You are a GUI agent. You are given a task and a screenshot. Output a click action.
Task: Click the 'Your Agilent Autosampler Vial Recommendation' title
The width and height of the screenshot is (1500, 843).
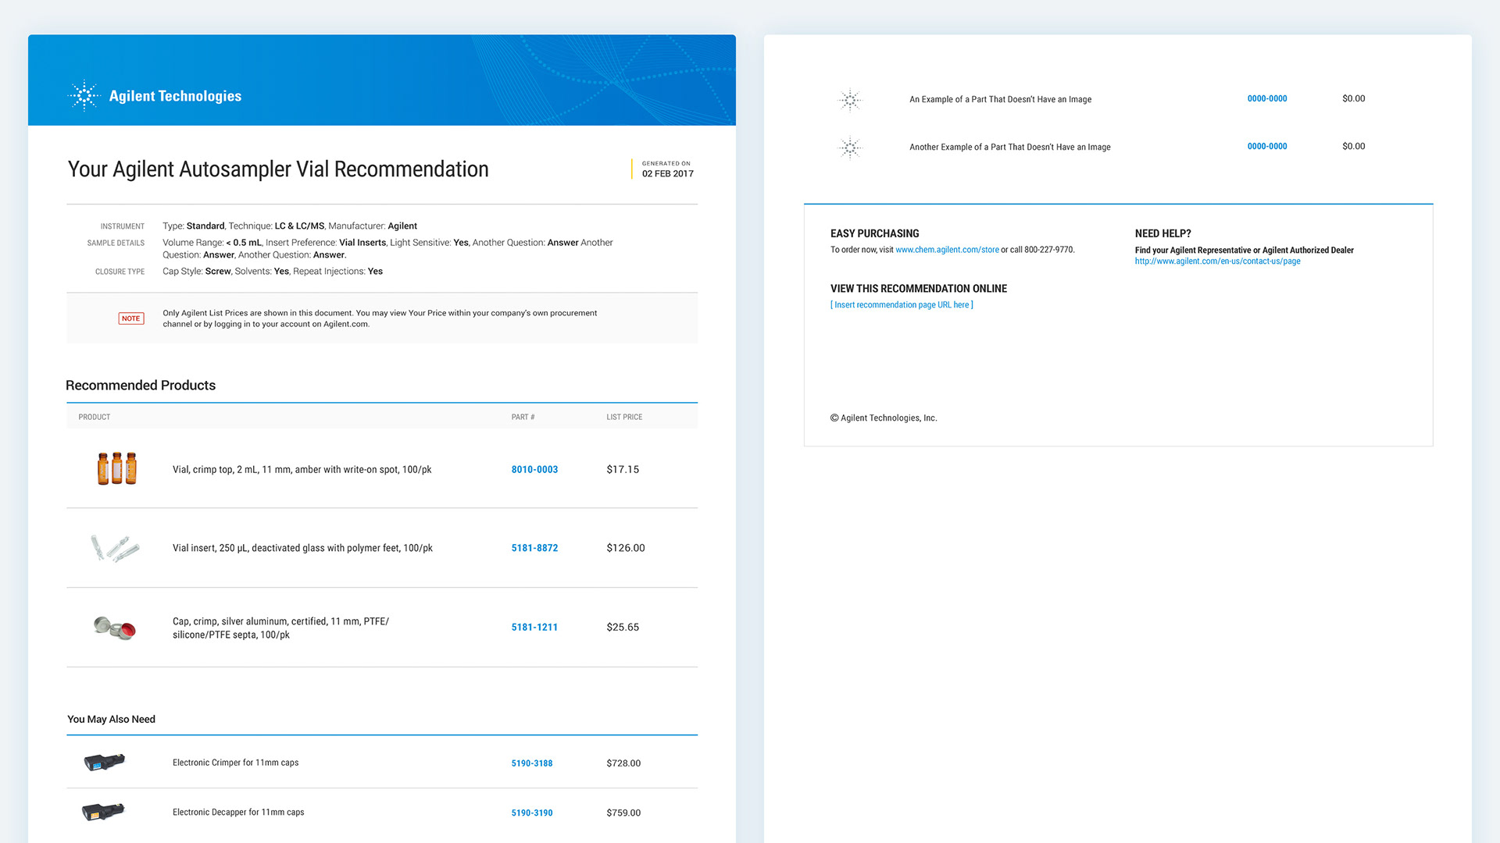[278, 169]
